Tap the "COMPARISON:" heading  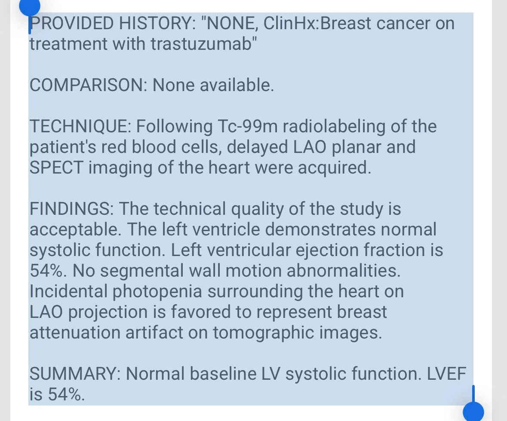89,85
